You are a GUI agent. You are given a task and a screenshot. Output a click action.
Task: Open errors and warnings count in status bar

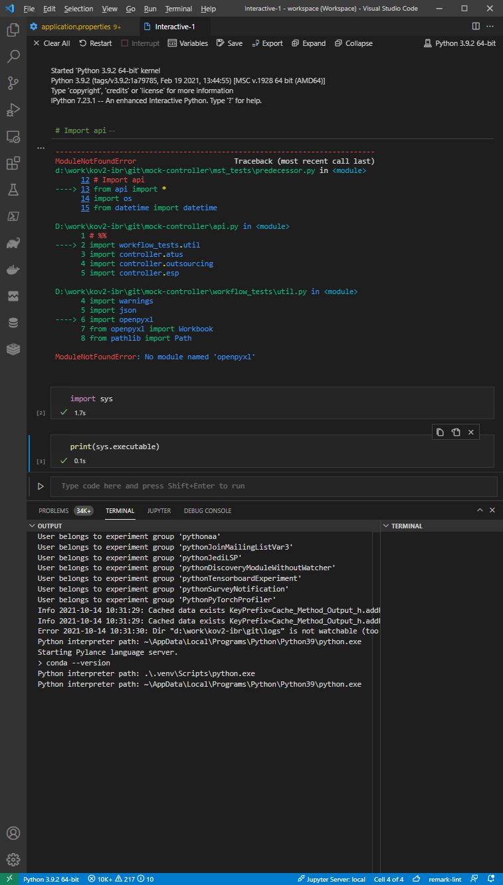pyautogui.click(x=120, y=879)
